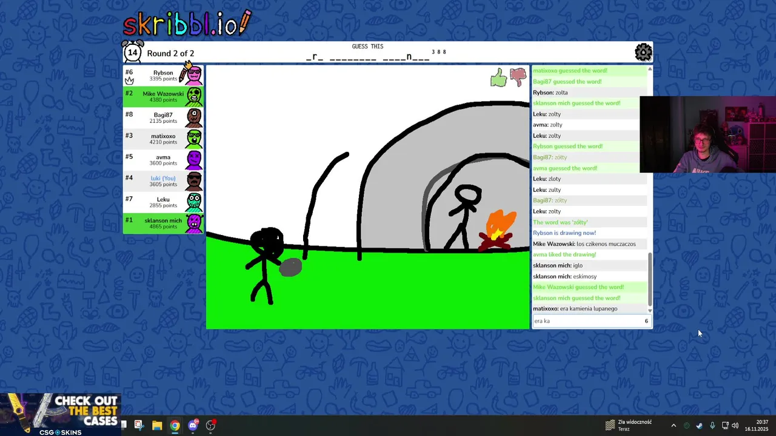
Task: Click the chat scroll-down arrow
Action: click(650, 311)
